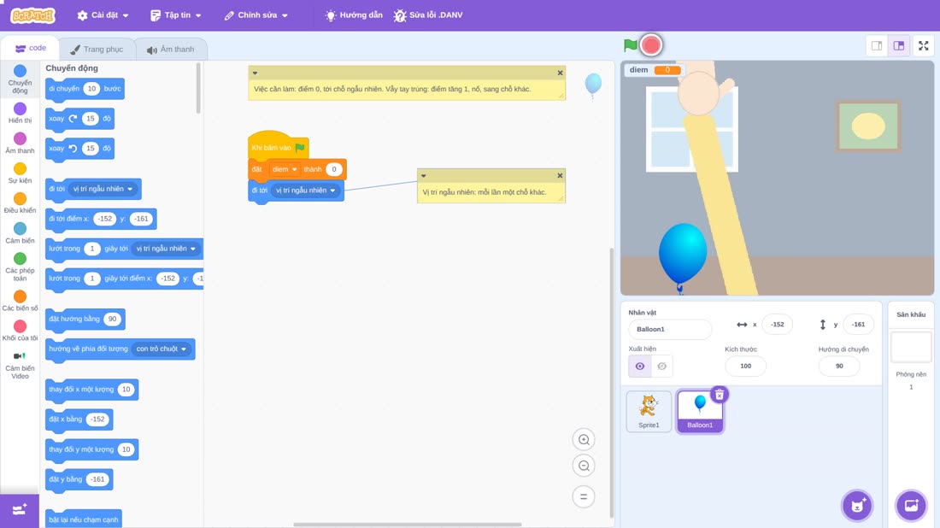Screen dimensions: 940x528
Task: Select the Sự kiện block category
Action: (20, 173)
